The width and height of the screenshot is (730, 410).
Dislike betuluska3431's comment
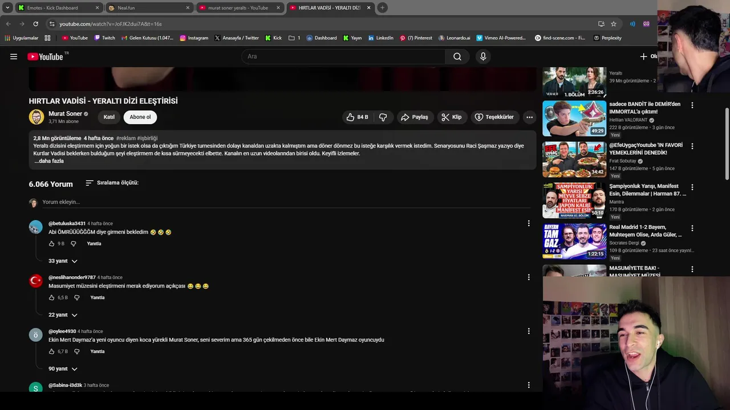(x=73, y=244)
